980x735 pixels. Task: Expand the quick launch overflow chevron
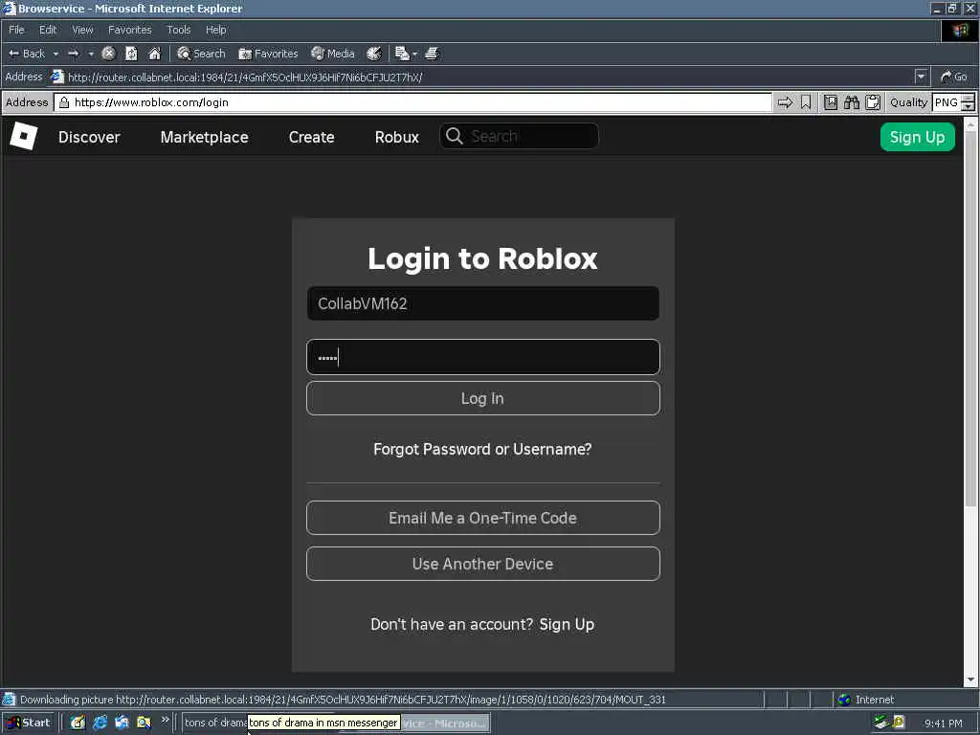tap(165, 720)
